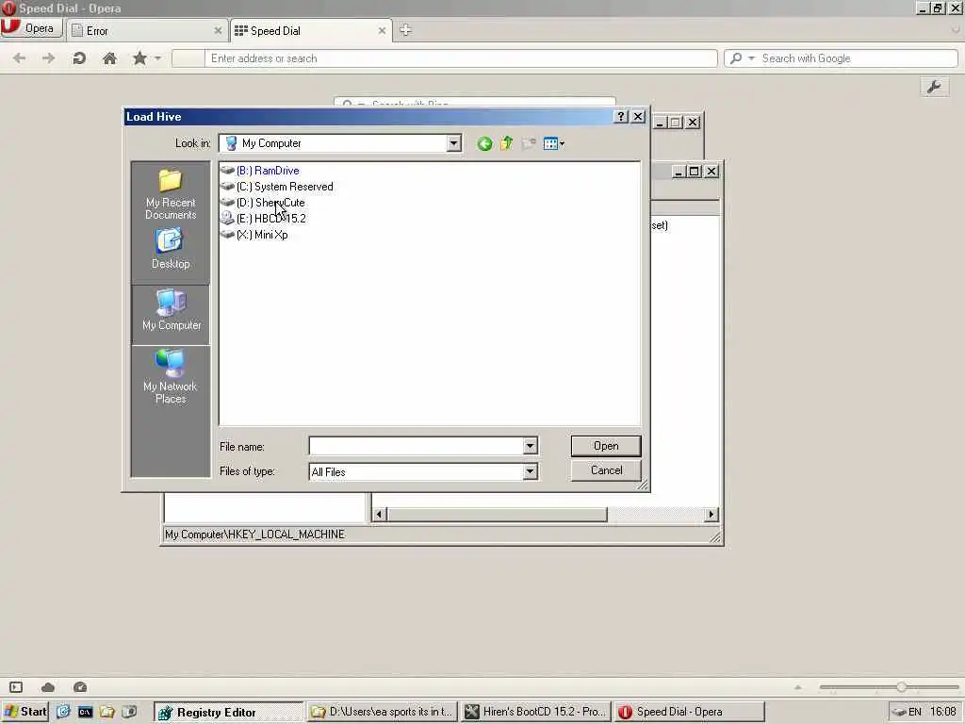
Task: Open My Recent Documents in places bar
Action: click(x=171, y=194)
